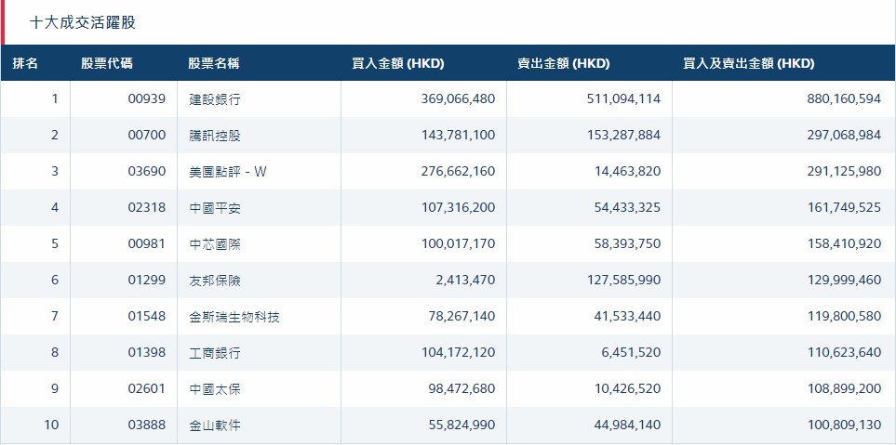Screen dimensions: 896x445
Task: Click buy amount 98,472,680
Action: [461, 388]
